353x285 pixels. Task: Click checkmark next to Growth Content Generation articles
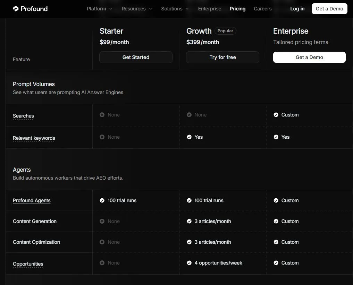click(x=189, y=221)
